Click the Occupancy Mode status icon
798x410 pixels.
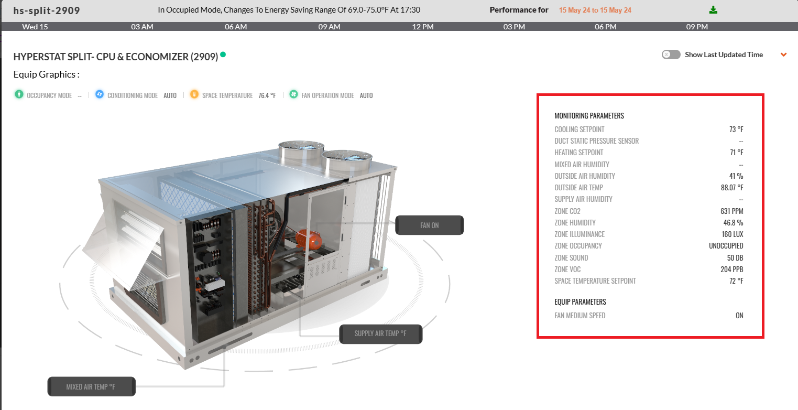18,94
